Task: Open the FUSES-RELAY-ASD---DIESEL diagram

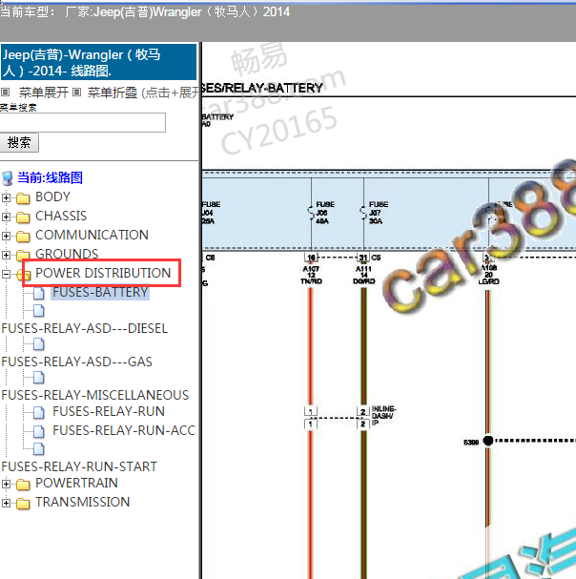Action: [85, 328]
